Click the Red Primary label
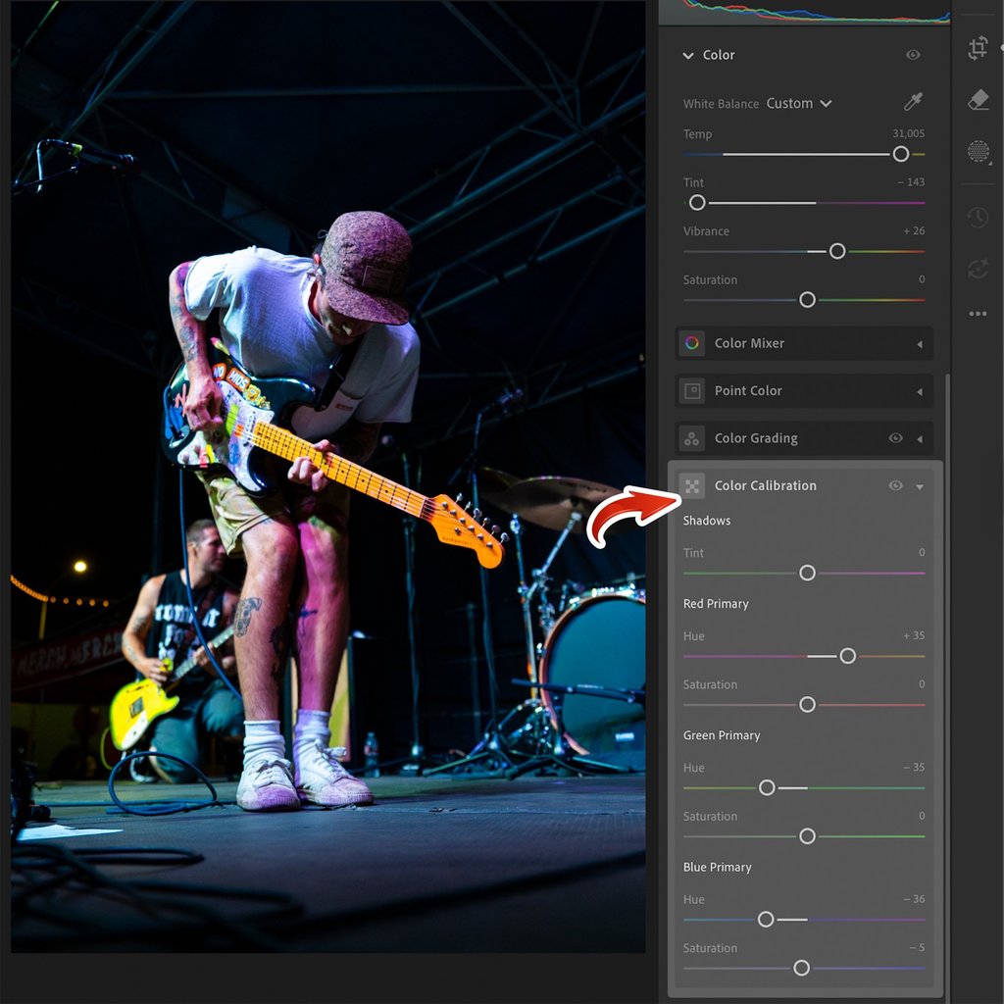The image size is (1004, 1004). point(716,603)
